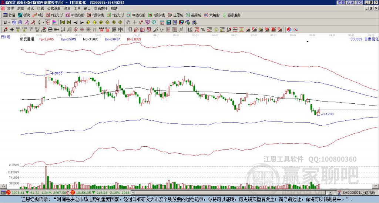Image resolution: width=379 pixels, height=203 pixels.
Task: Open the 浏览 menu
Action: (20, 9)
